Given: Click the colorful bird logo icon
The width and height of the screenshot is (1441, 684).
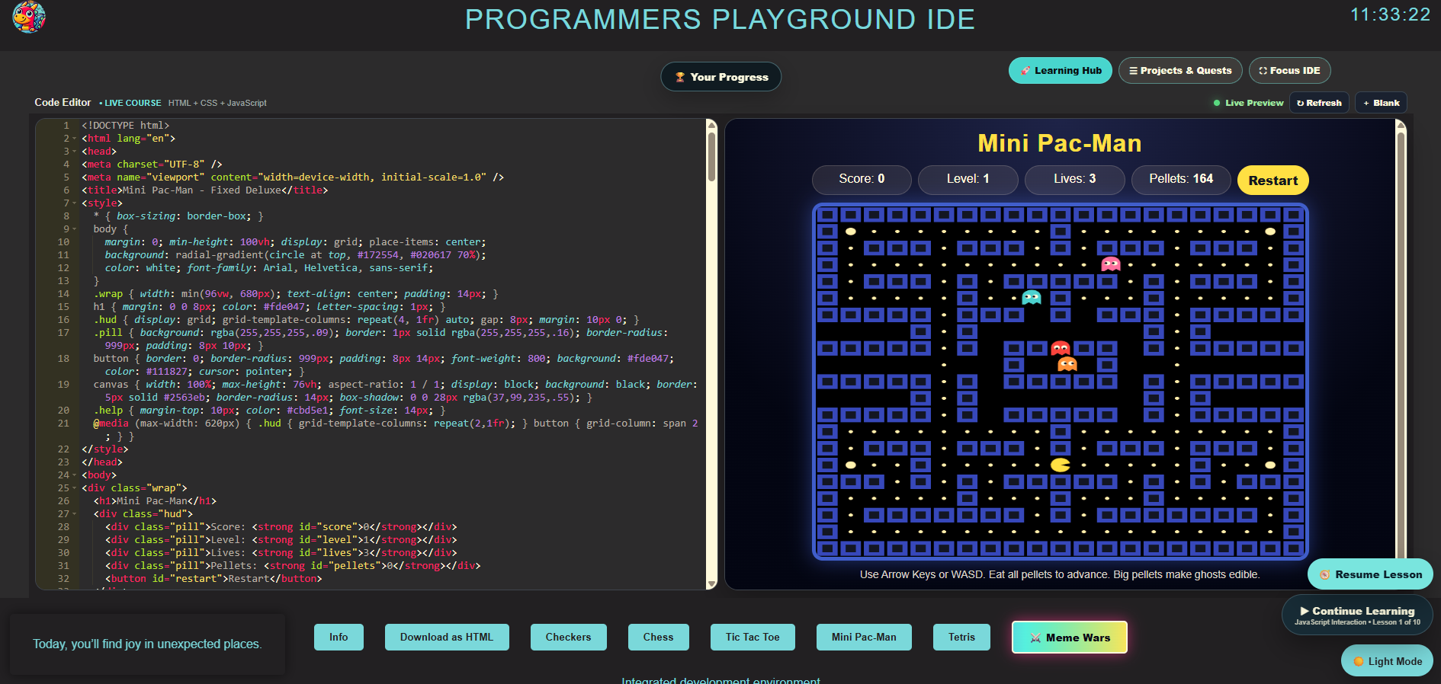Looking at the screenshot, I should click(x=29, y=17).
